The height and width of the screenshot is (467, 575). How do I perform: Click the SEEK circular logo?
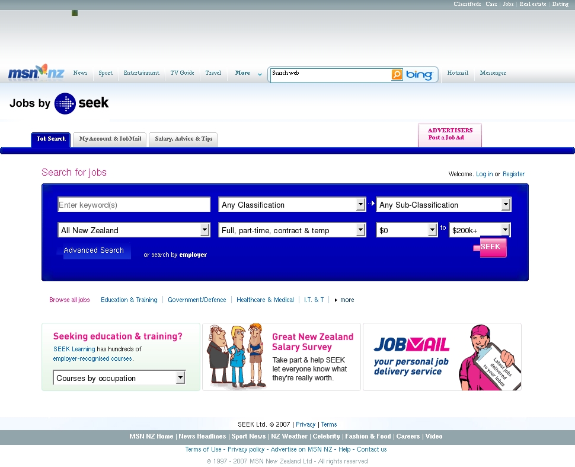(65, 103)
